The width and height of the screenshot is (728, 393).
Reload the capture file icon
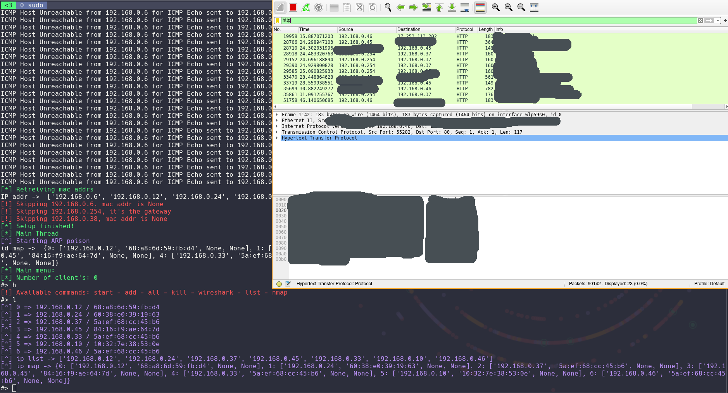point(373,7)
